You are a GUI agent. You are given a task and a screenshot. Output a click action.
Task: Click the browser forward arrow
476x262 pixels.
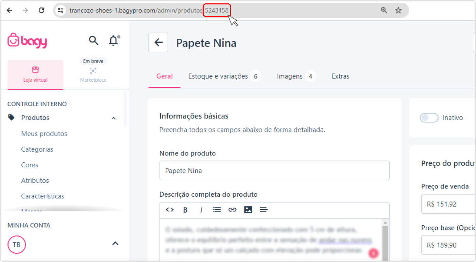tap(26, 10)
